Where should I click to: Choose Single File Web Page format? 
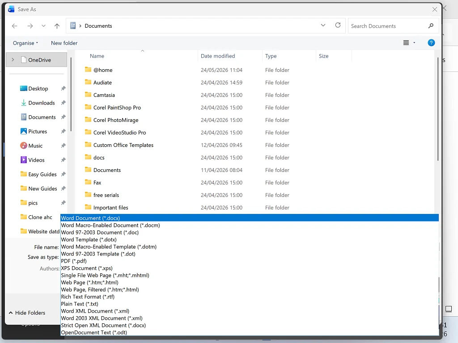(x=250, y=275)
